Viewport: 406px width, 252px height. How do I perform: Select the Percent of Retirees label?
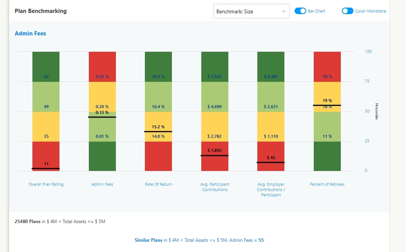pos(327,184)
